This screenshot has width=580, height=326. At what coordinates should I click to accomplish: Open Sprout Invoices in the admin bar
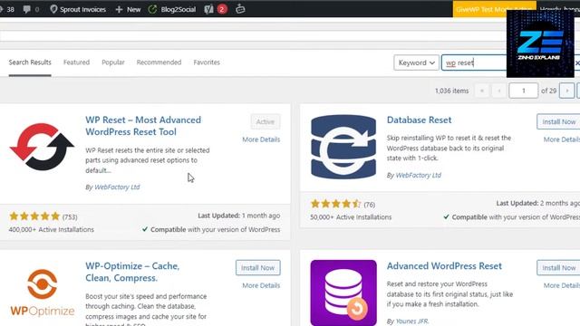(78, 9)
